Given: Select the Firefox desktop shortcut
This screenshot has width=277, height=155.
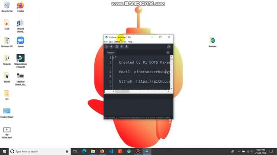Looking at the screenshot, I should [x=20, y=7].
